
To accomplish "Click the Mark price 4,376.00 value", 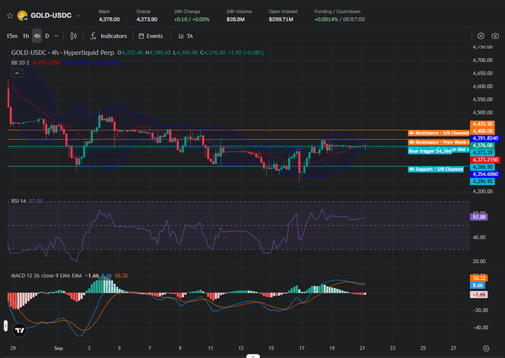I will click(x=109, y=19).
